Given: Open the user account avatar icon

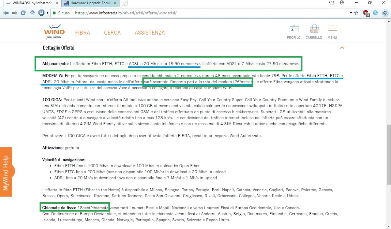Looking at the screenshot, I should pyautogui.click(x=342, y=3).
